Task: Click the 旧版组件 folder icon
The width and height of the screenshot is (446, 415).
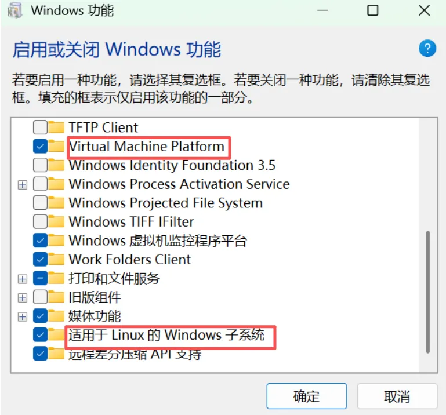Action: 56,298
